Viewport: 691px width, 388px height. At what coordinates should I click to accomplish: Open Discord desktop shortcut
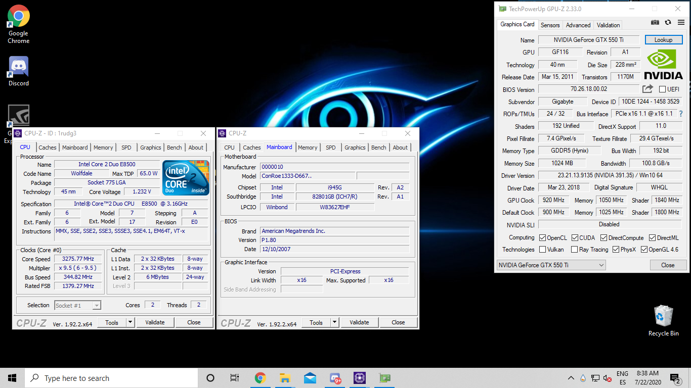(x=18, y=72)
